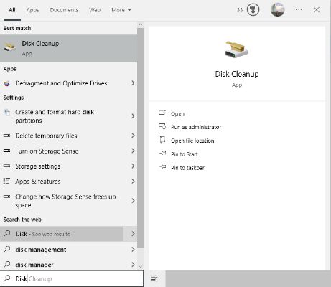331x287 pixels.
Task: Click icon beside Change how Storage Sense frees up space
Action: pos(7,197)
